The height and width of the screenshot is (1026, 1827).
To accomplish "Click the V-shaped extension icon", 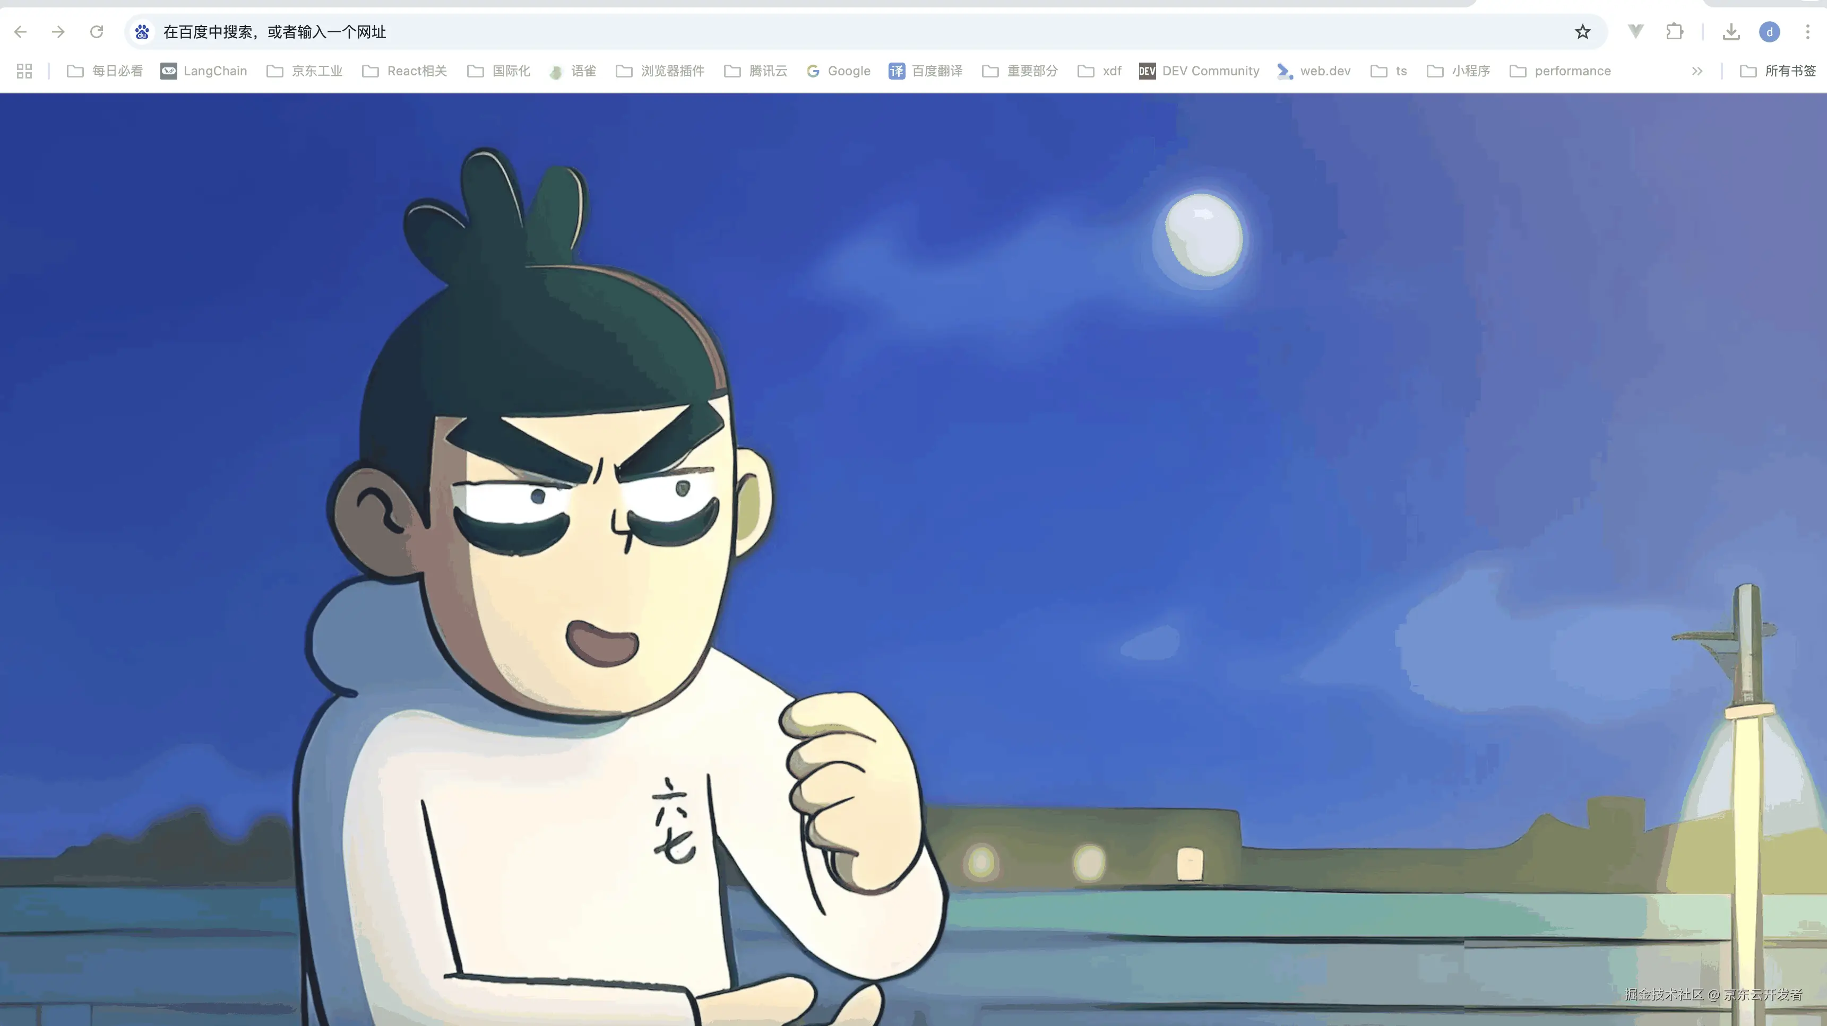I will pos(1635,31).
